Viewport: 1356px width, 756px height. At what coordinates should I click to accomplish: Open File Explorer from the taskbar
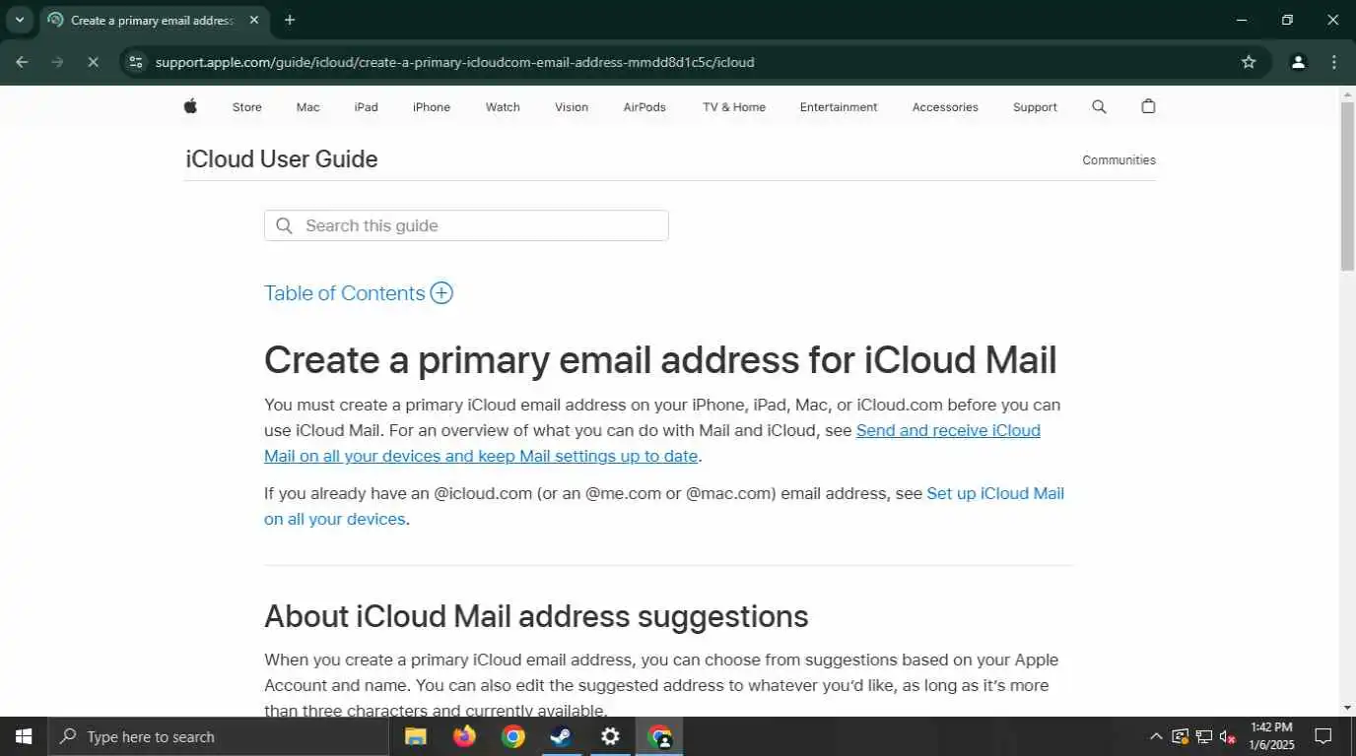[416, 736]
